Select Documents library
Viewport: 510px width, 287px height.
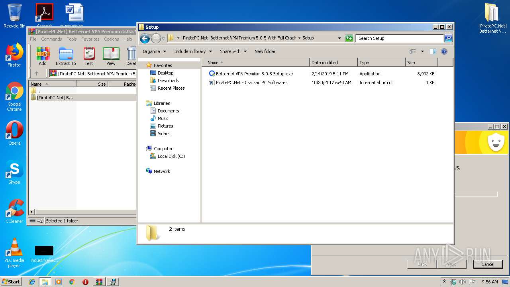pos(168,111)
